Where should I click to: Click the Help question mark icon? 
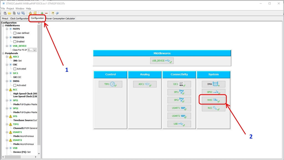tap(53, 13)
